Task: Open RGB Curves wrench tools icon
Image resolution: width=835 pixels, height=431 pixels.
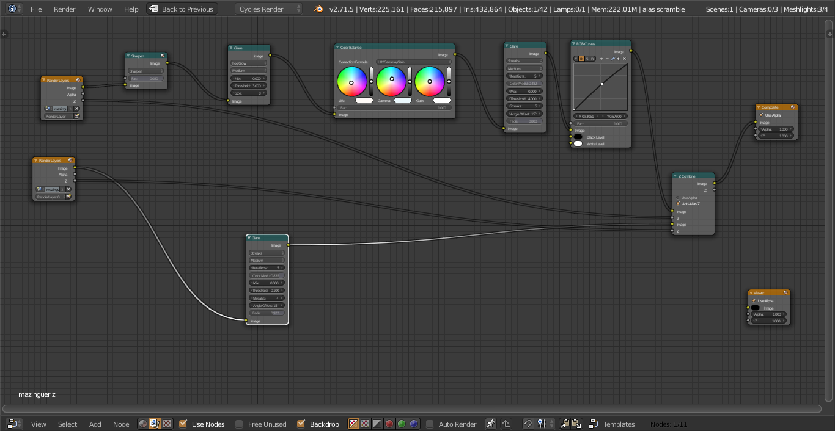Action: coord(613,59)
